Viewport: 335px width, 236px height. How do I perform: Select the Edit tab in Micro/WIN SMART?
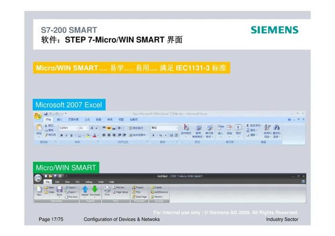pos(57,182)
